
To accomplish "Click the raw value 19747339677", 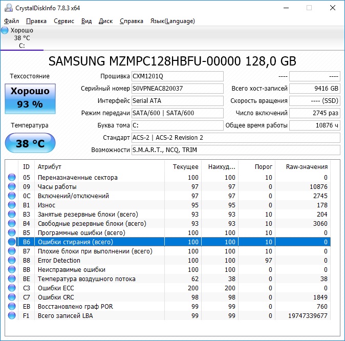I will pos(308,316).
